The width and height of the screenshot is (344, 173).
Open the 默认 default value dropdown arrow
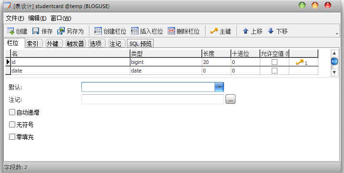tap(219, 87)
